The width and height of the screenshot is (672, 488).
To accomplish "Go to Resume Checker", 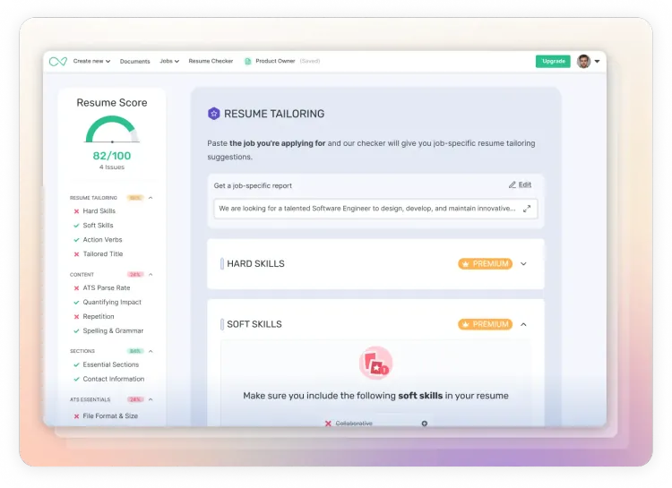I will pyautogui.click(x=211, y=62).
